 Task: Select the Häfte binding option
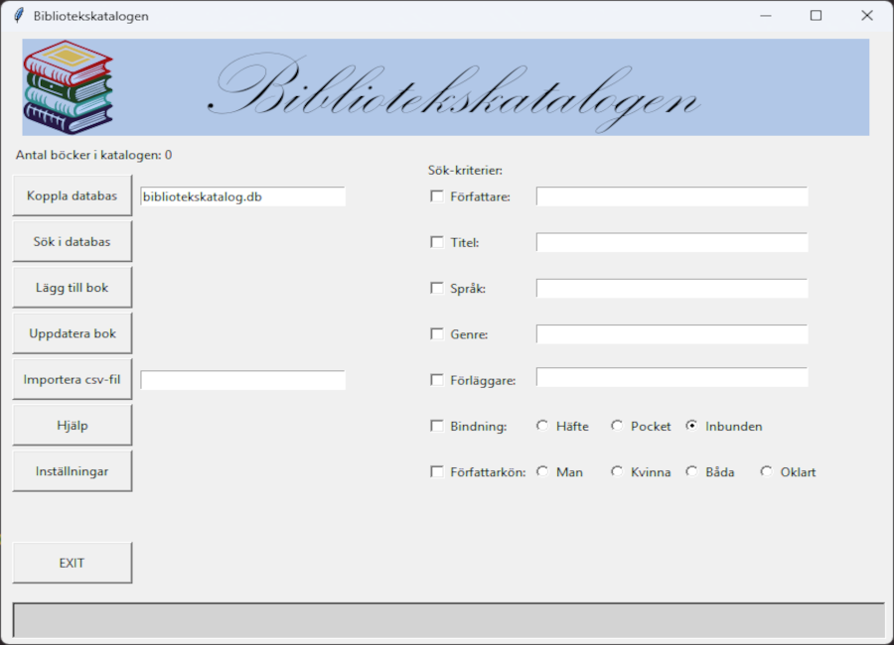(542, 426)
